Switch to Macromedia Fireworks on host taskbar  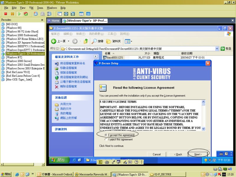(x=92, y=174)
